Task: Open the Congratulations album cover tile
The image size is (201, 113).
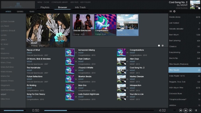Action: coord(105,25)
